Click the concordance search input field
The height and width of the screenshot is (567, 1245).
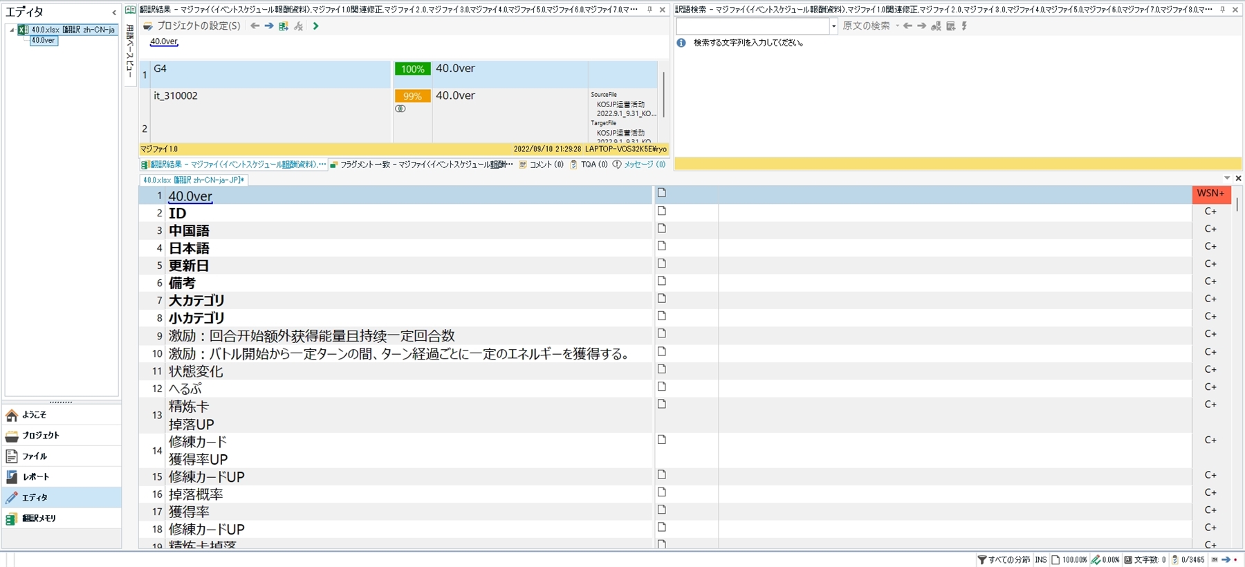tap(752, 26)
